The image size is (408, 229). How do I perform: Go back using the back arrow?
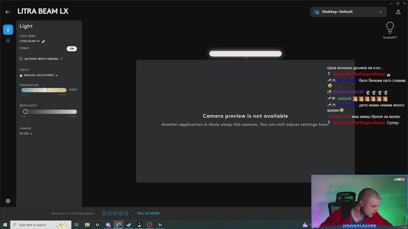8,12
